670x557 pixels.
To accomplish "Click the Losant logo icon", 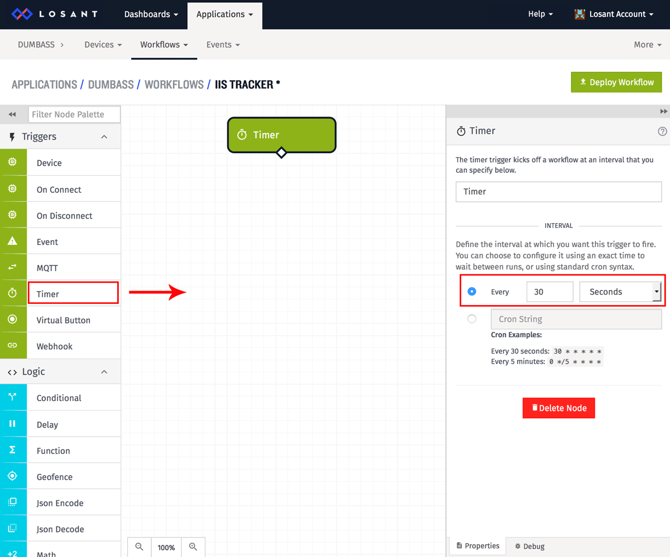I will pos(22,14).
